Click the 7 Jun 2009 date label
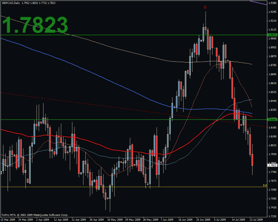 [167, 220]
